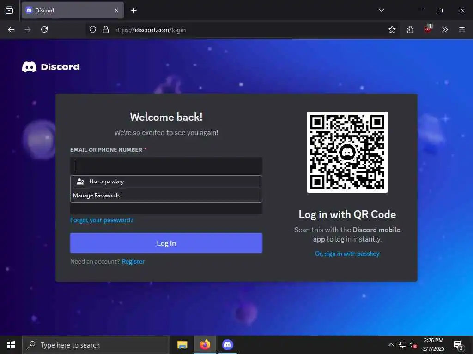Open the Extensions puzzle icon
The width and height of the screenshot is (473, 354).
(410, 29)
